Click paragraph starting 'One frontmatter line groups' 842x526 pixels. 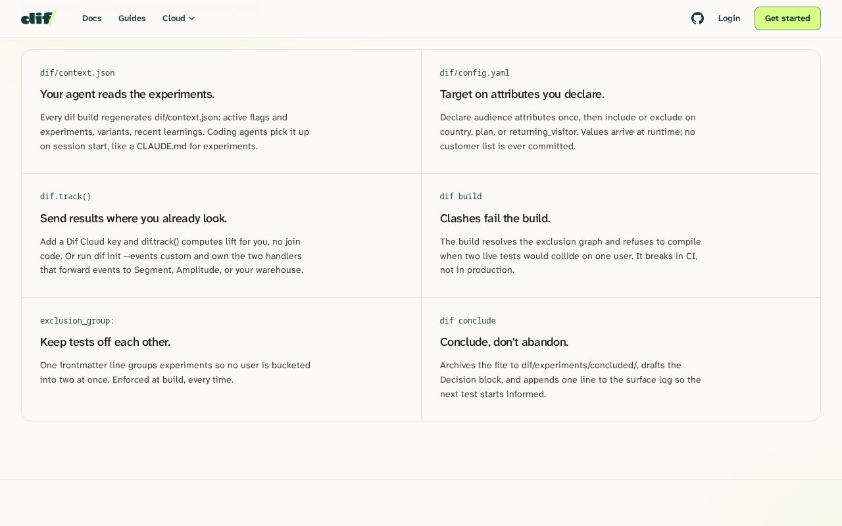click(x=176, y=372)
